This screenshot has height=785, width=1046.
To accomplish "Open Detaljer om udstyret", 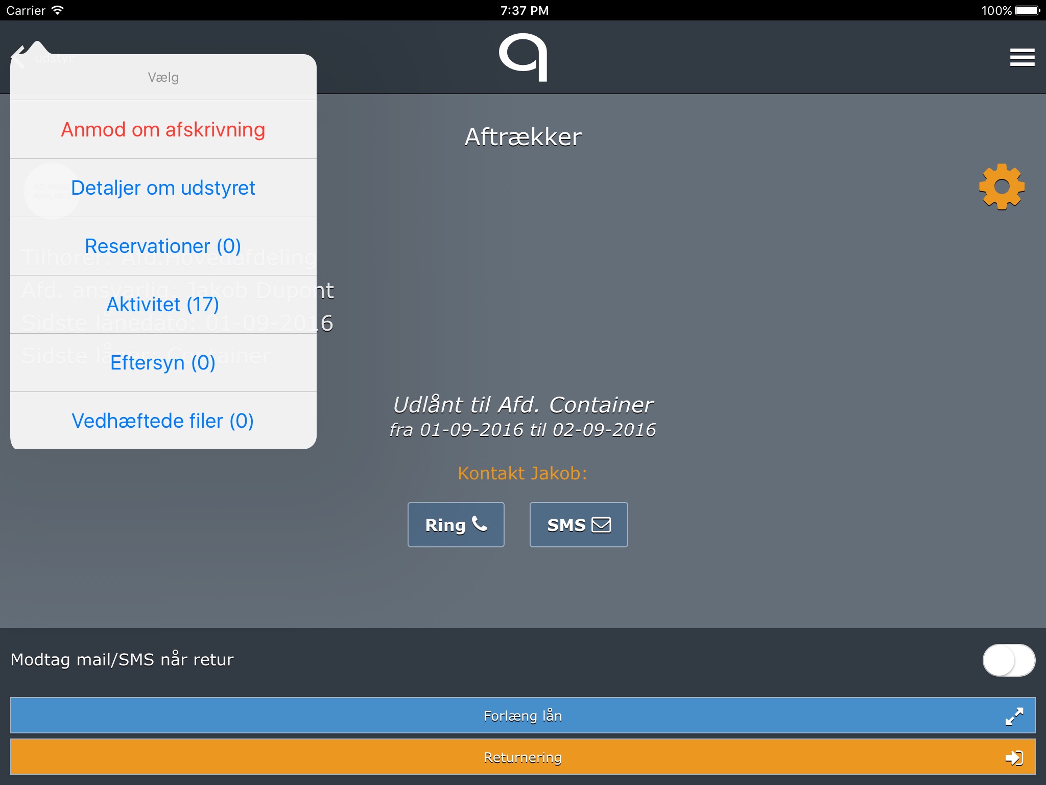I will click(163, 188).
